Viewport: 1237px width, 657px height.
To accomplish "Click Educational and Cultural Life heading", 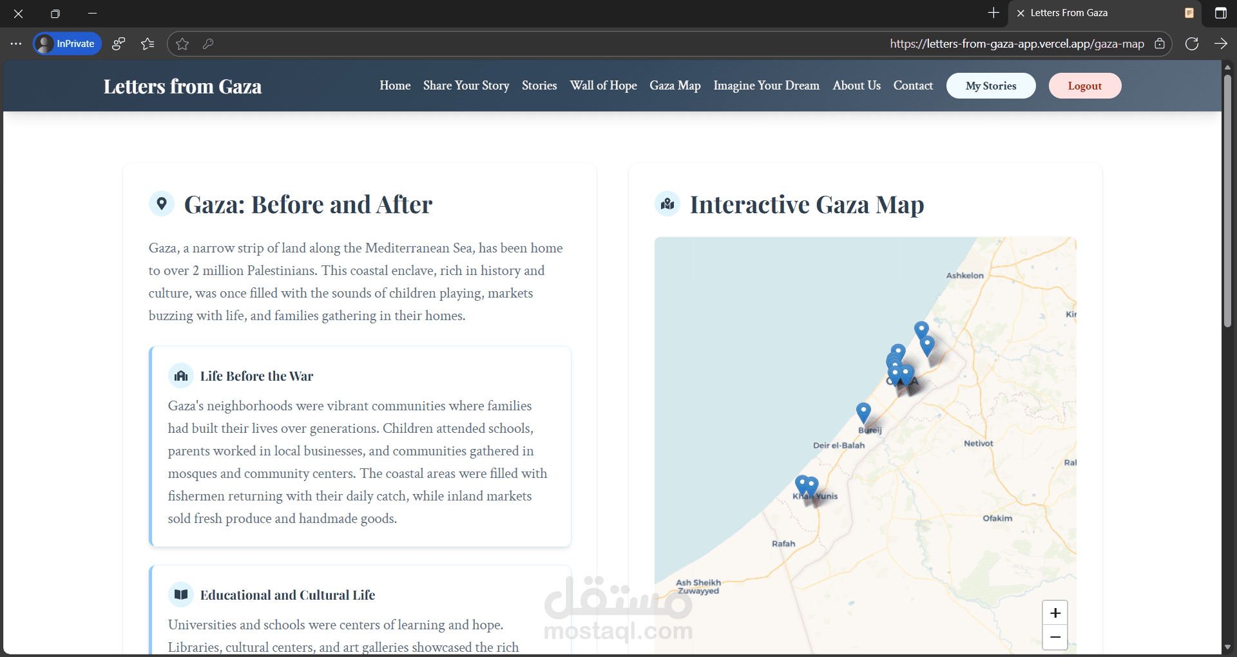I will (287, 595).
